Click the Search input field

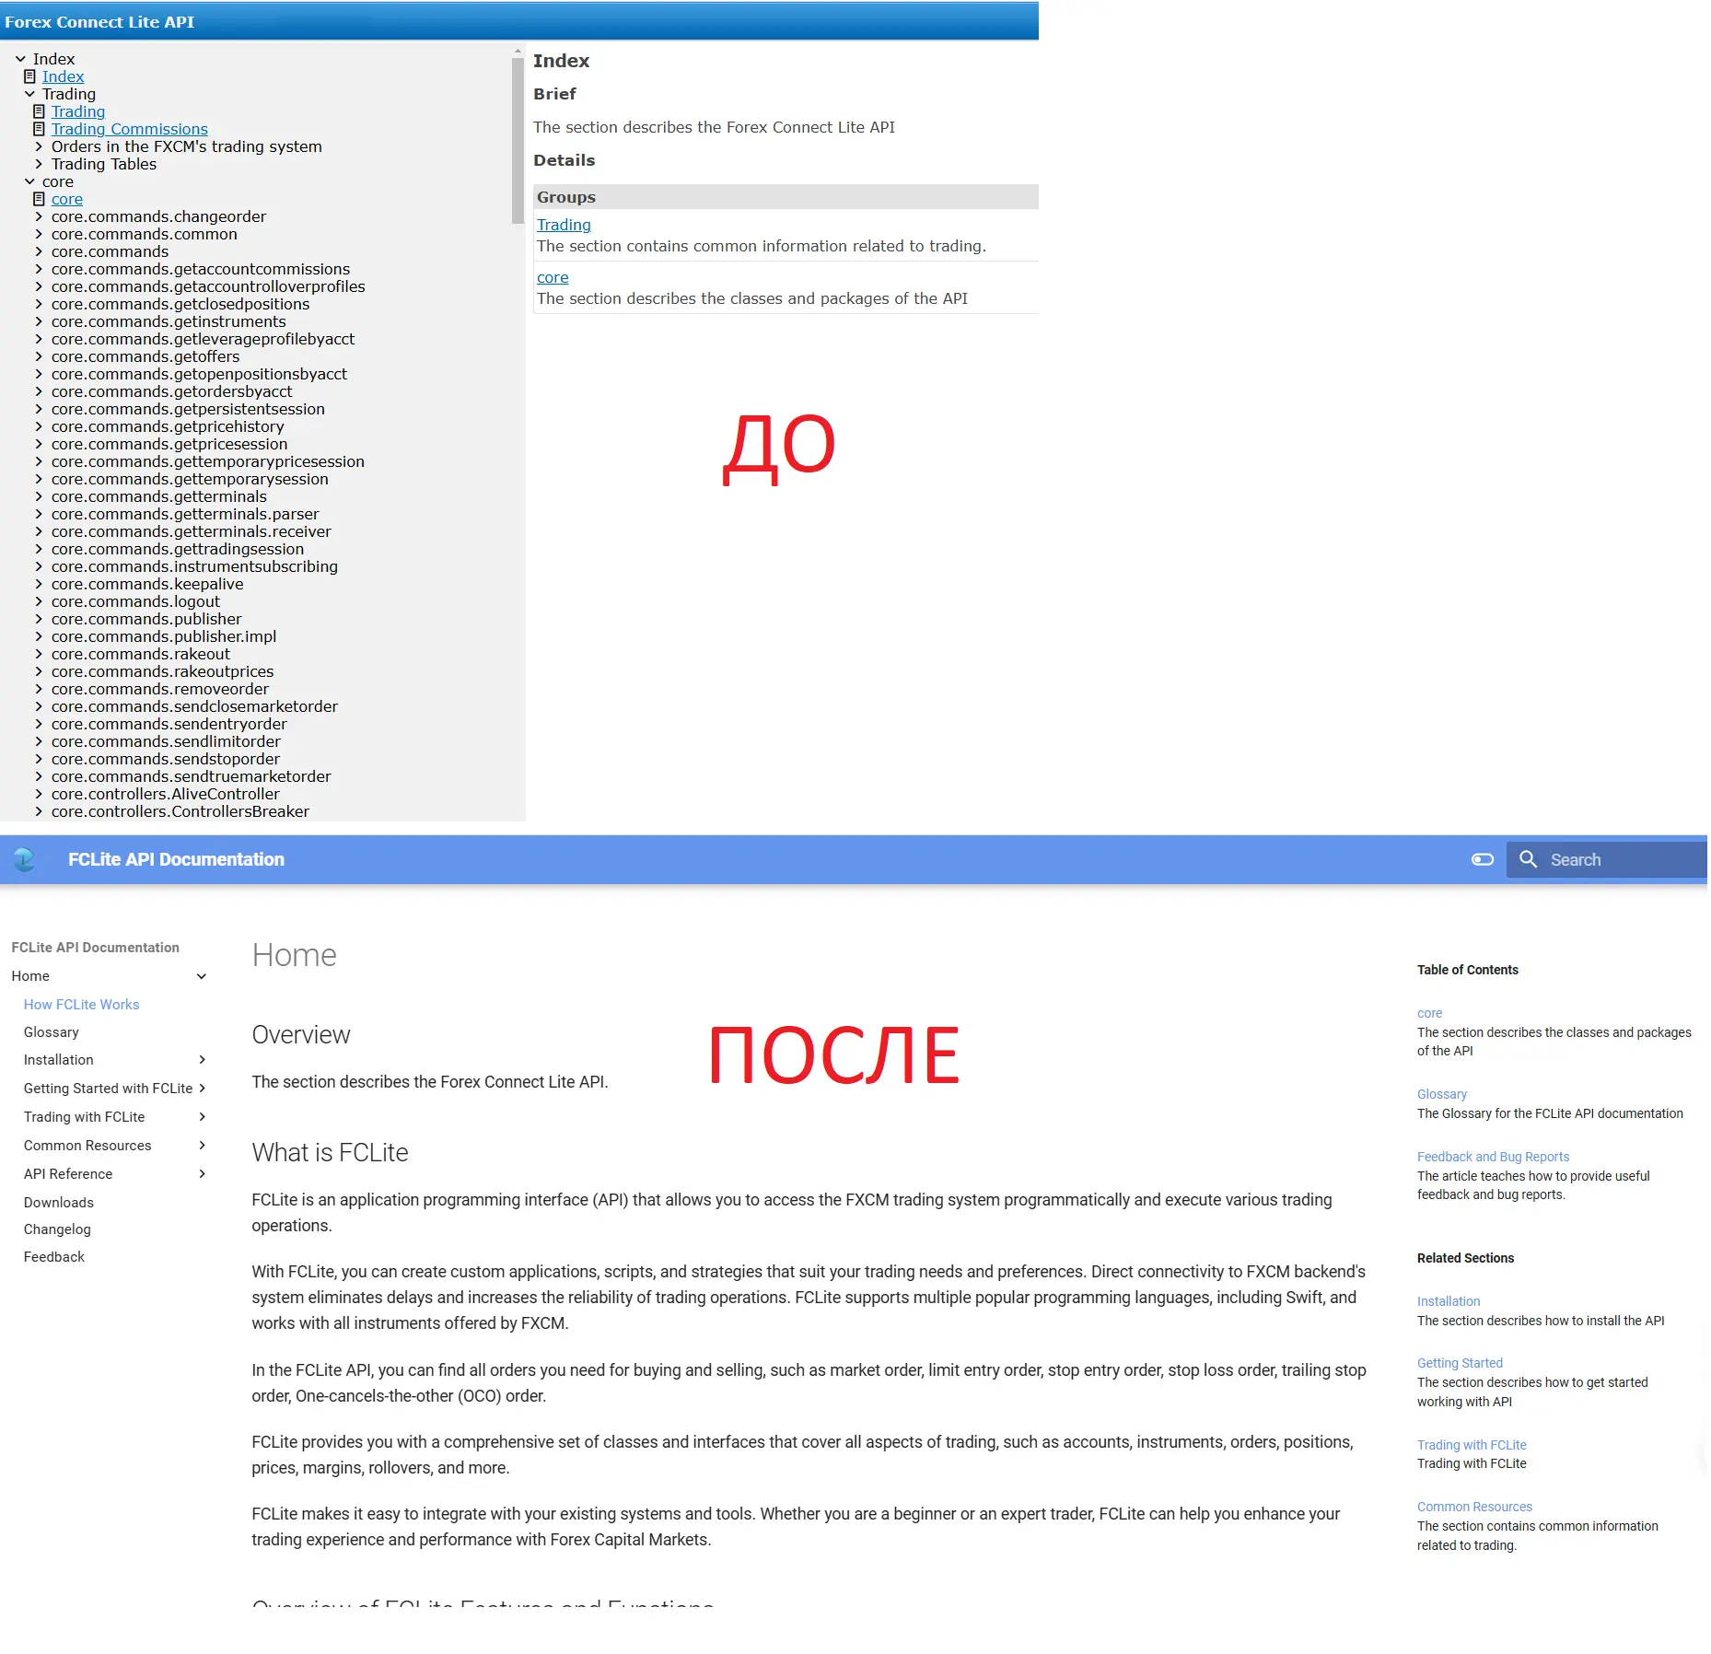coord(1607,859)
